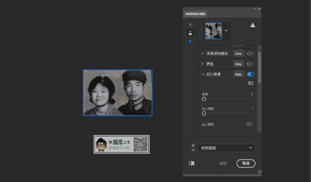Click the filter list vertical scrollbar
This screenshot has width=311, height=182.
point(259,68)
